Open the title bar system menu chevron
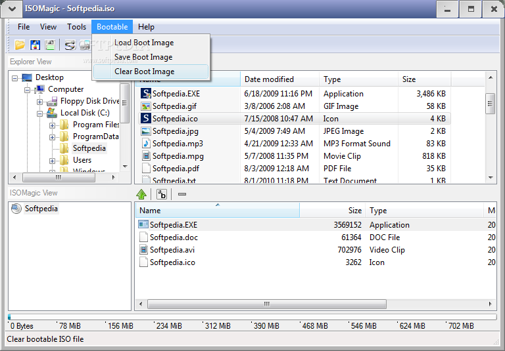505x351 pixels. [12, 9]
